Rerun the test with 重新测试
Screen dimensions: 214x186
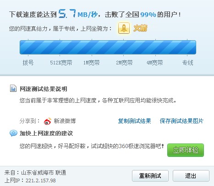[150, 175]
